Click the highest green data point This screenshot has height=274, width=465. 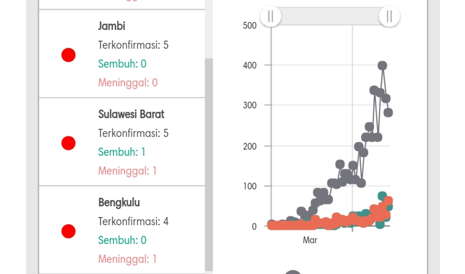[x=382, y=196]
